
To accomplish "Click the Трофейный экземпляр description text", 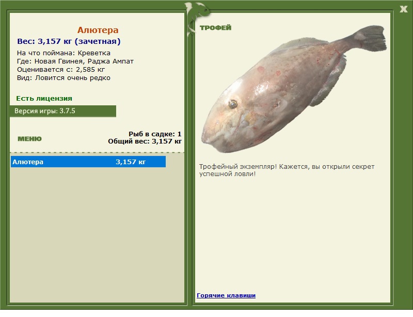I will (287, 170).
